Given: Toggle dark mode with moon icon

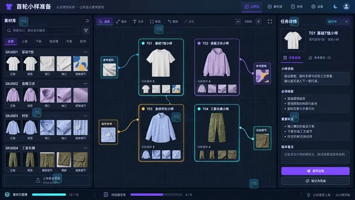Looking at the screenshot, I should [335, 7].
